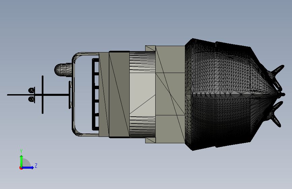Select the lower small lamp on the mast

pyautogui.click(x=32, y=99)
